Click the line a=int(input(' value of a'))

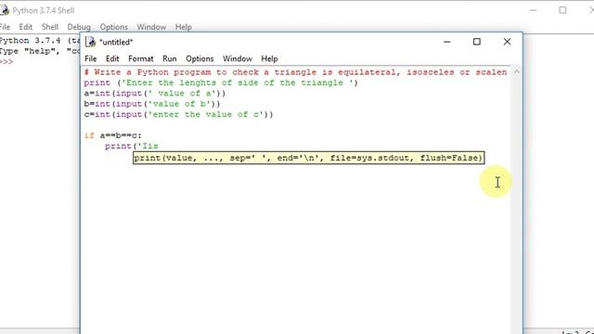coord(155,93)
